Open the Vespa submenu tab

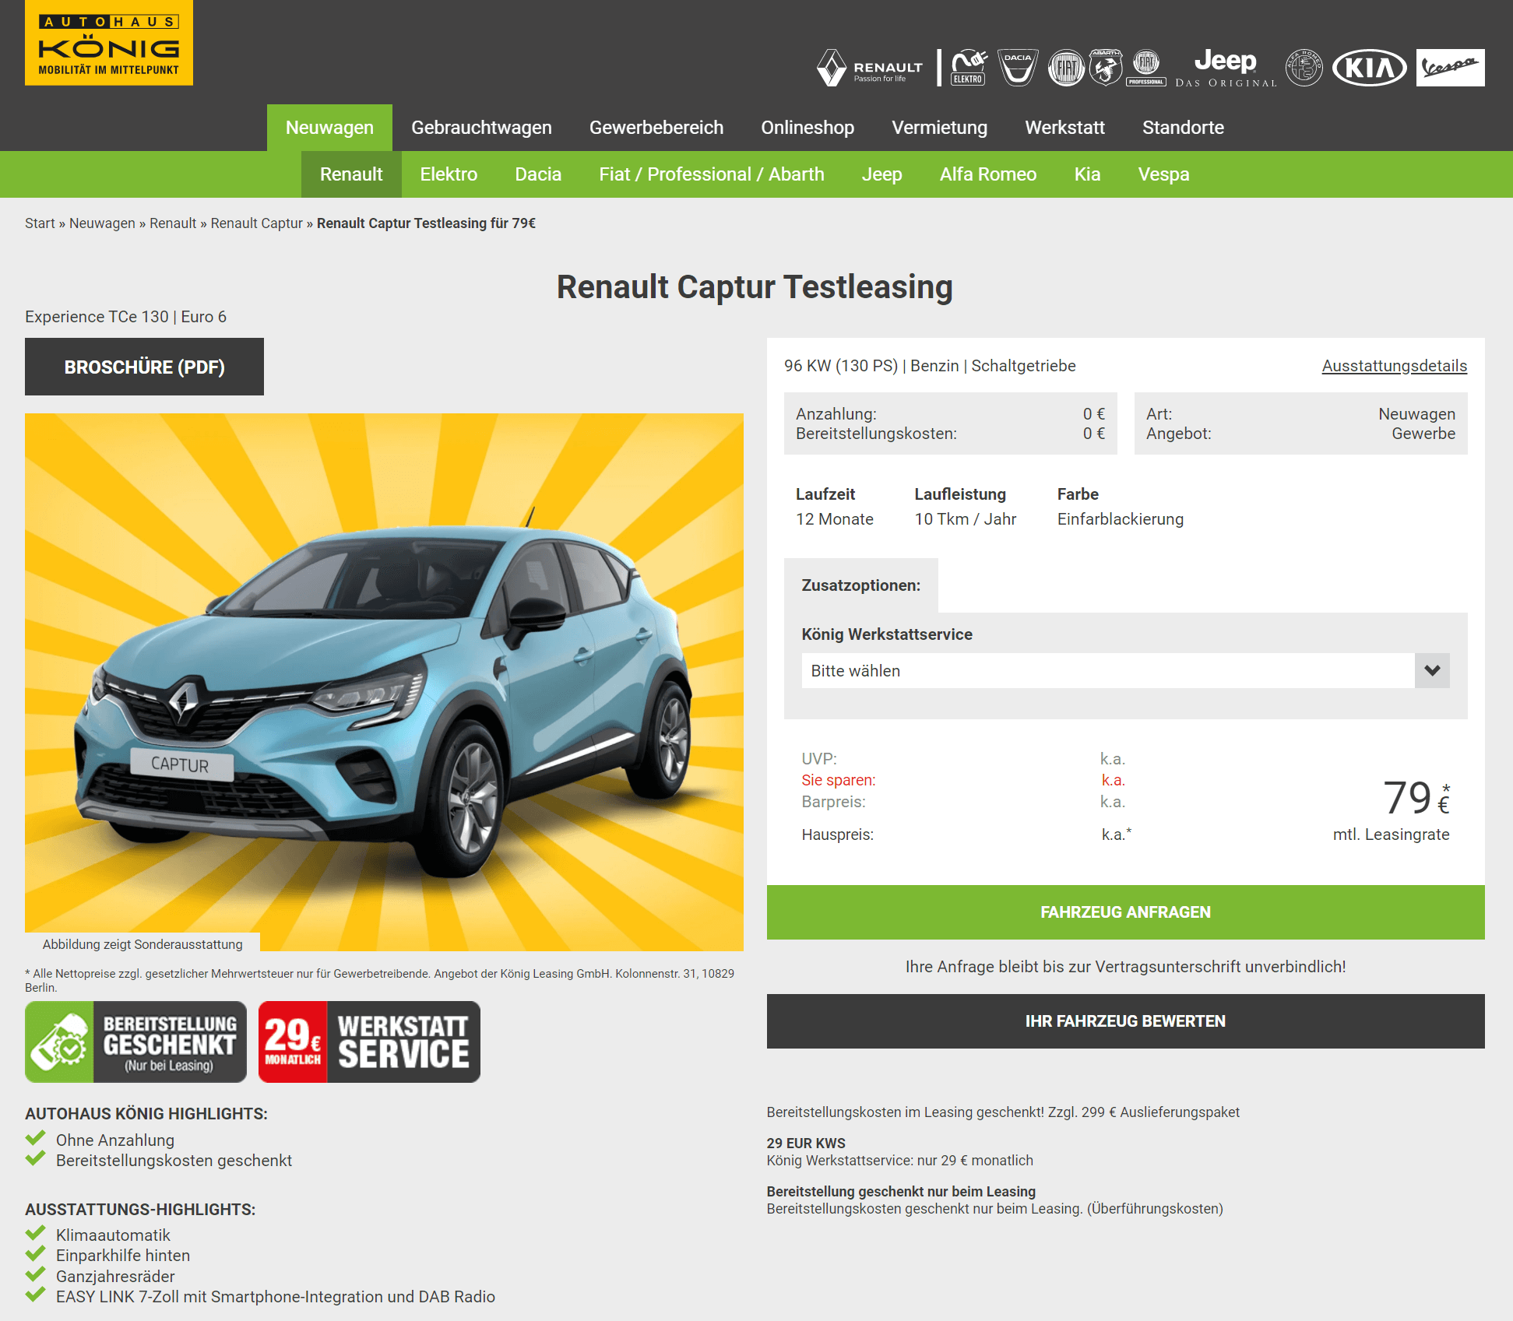(1163, 174)
